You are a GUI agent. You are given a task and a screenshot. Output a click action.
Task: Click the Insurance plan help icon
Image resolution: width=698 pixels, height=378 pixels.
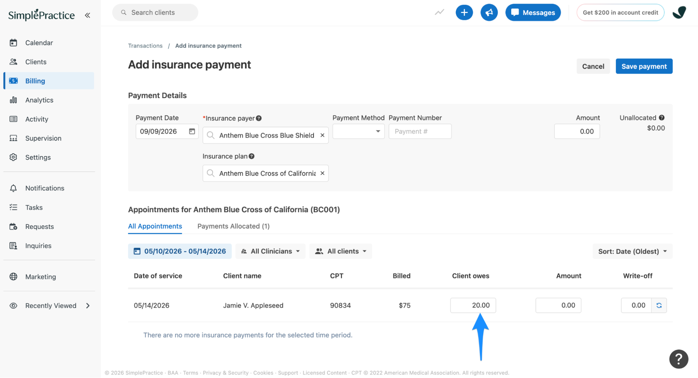point(251,156)
